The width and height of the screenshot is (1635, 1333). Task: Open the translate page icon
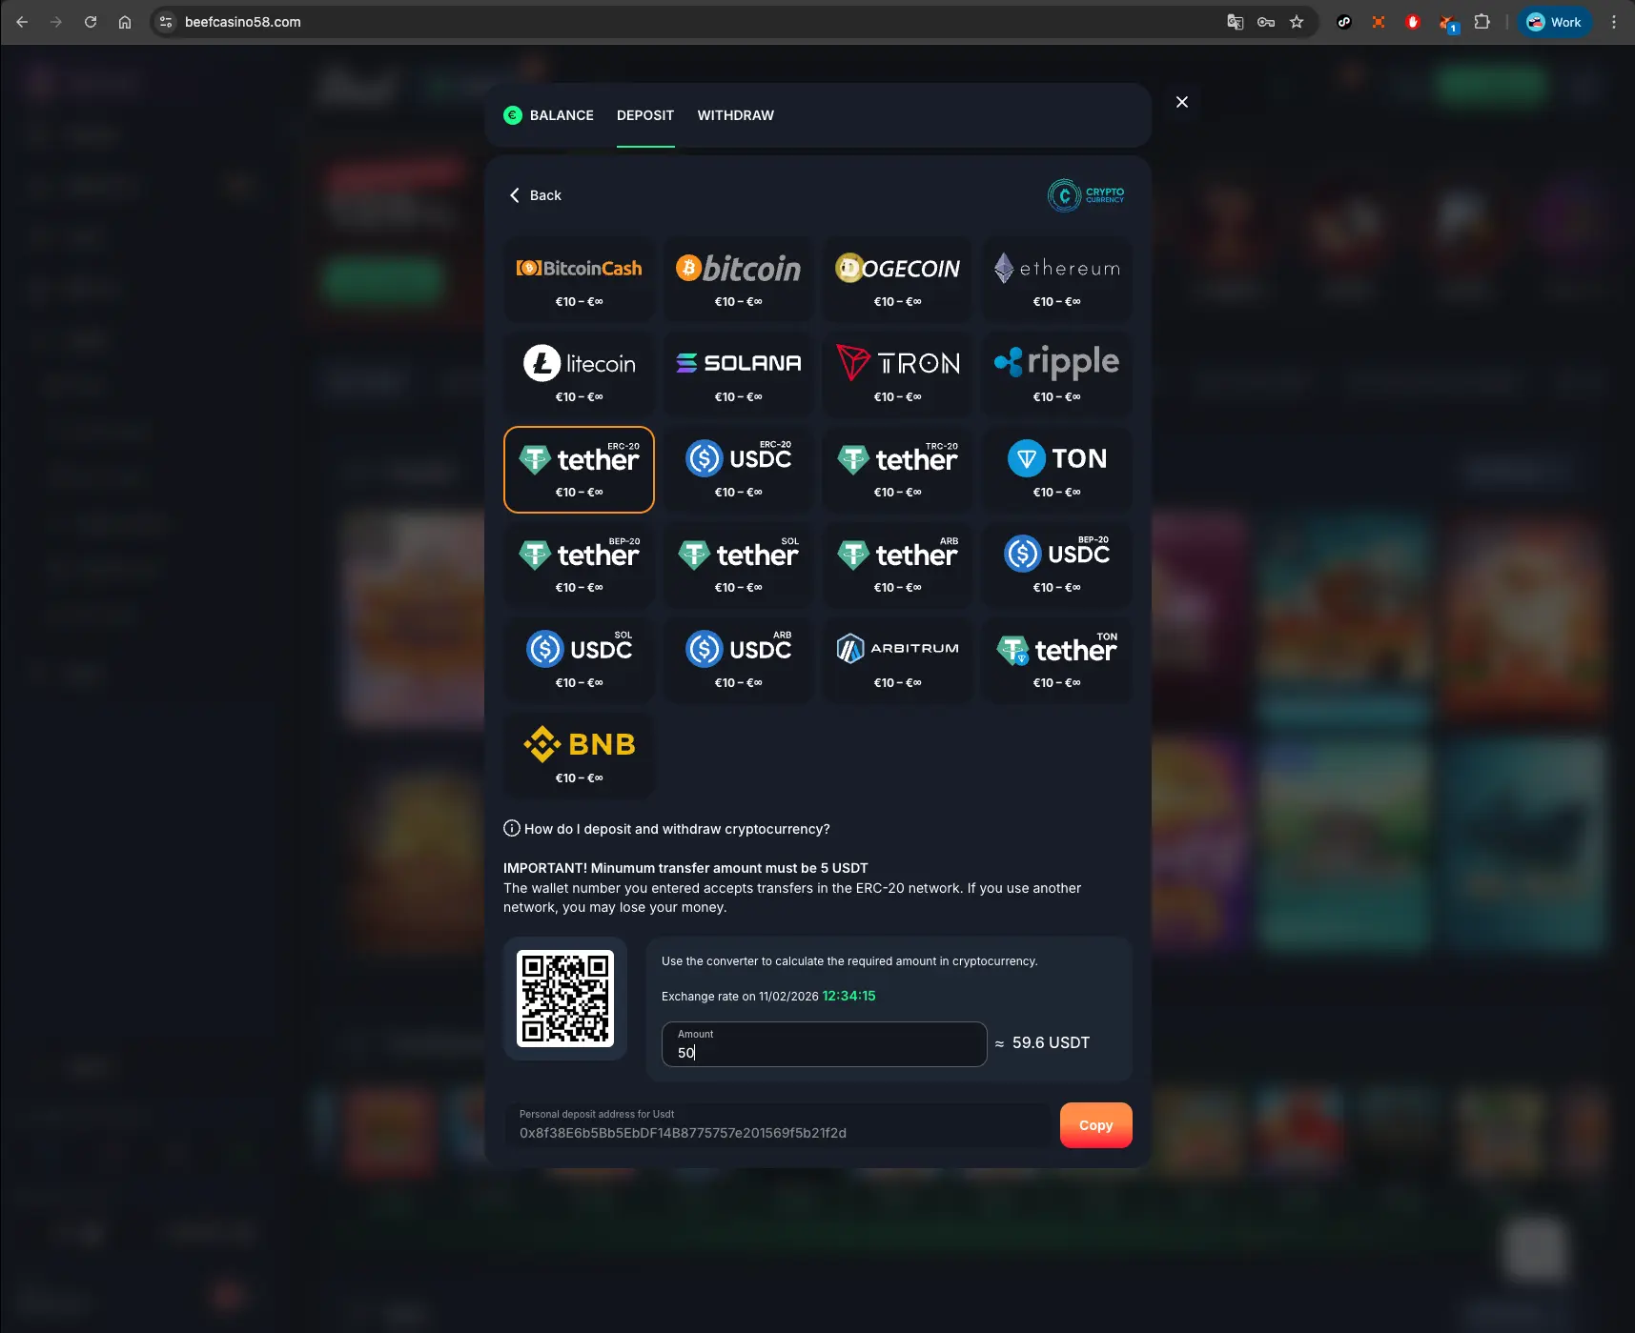pos(1236,22)
